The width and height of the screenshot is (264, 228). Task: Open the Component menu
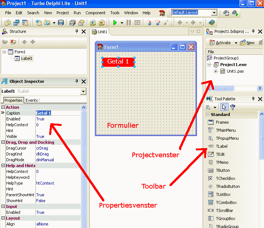tap(95, 13)
